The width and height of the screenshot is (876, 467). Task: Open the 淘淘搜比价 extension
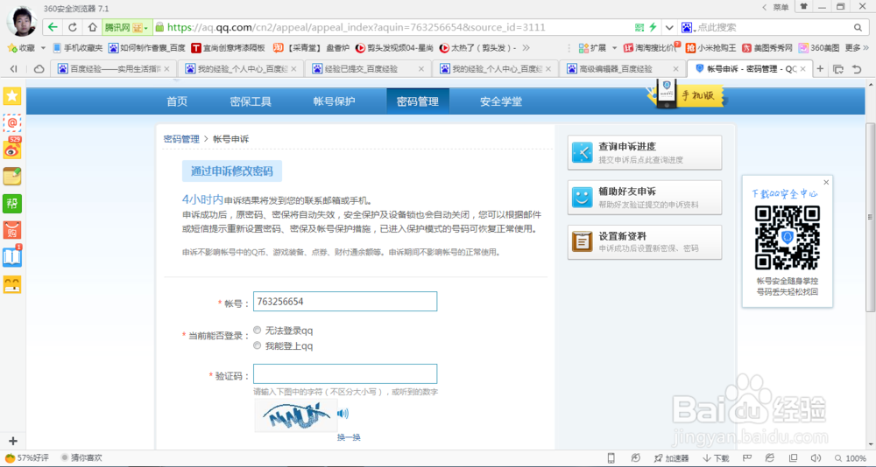(x=652, y=48)
